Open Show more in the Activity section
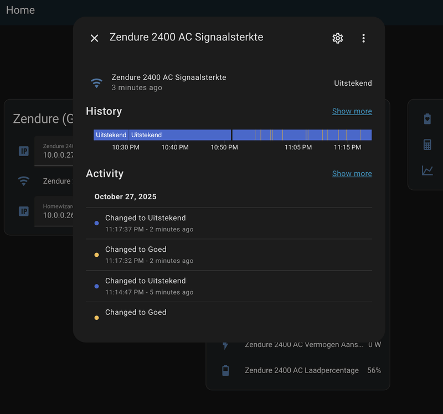The width and height of the screenshot is (443, 414). tap(352, 173)
